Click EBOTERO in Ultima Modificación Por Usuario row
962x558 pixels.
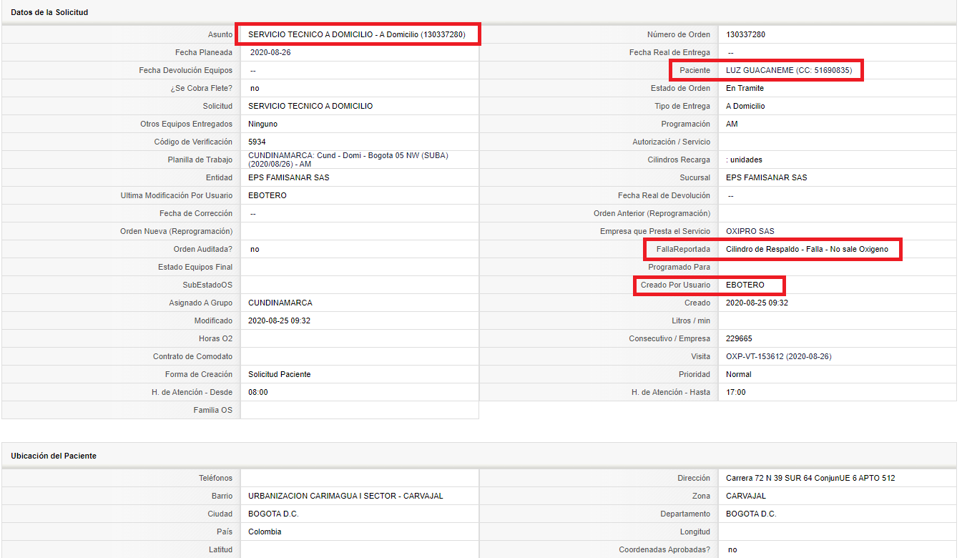(268, 195)
